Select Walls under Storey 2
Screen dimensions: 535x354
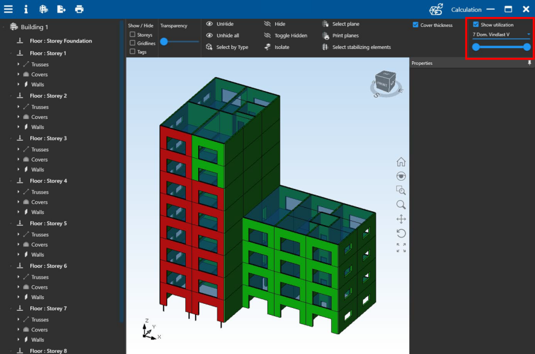37,127
